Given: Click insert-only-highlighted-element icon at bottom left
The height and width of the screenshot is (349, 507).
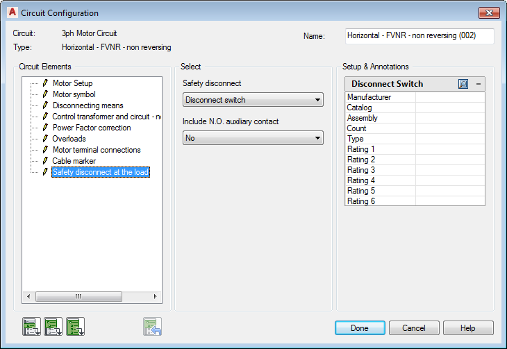Looking at the screenshot, I should coord(31,327).
